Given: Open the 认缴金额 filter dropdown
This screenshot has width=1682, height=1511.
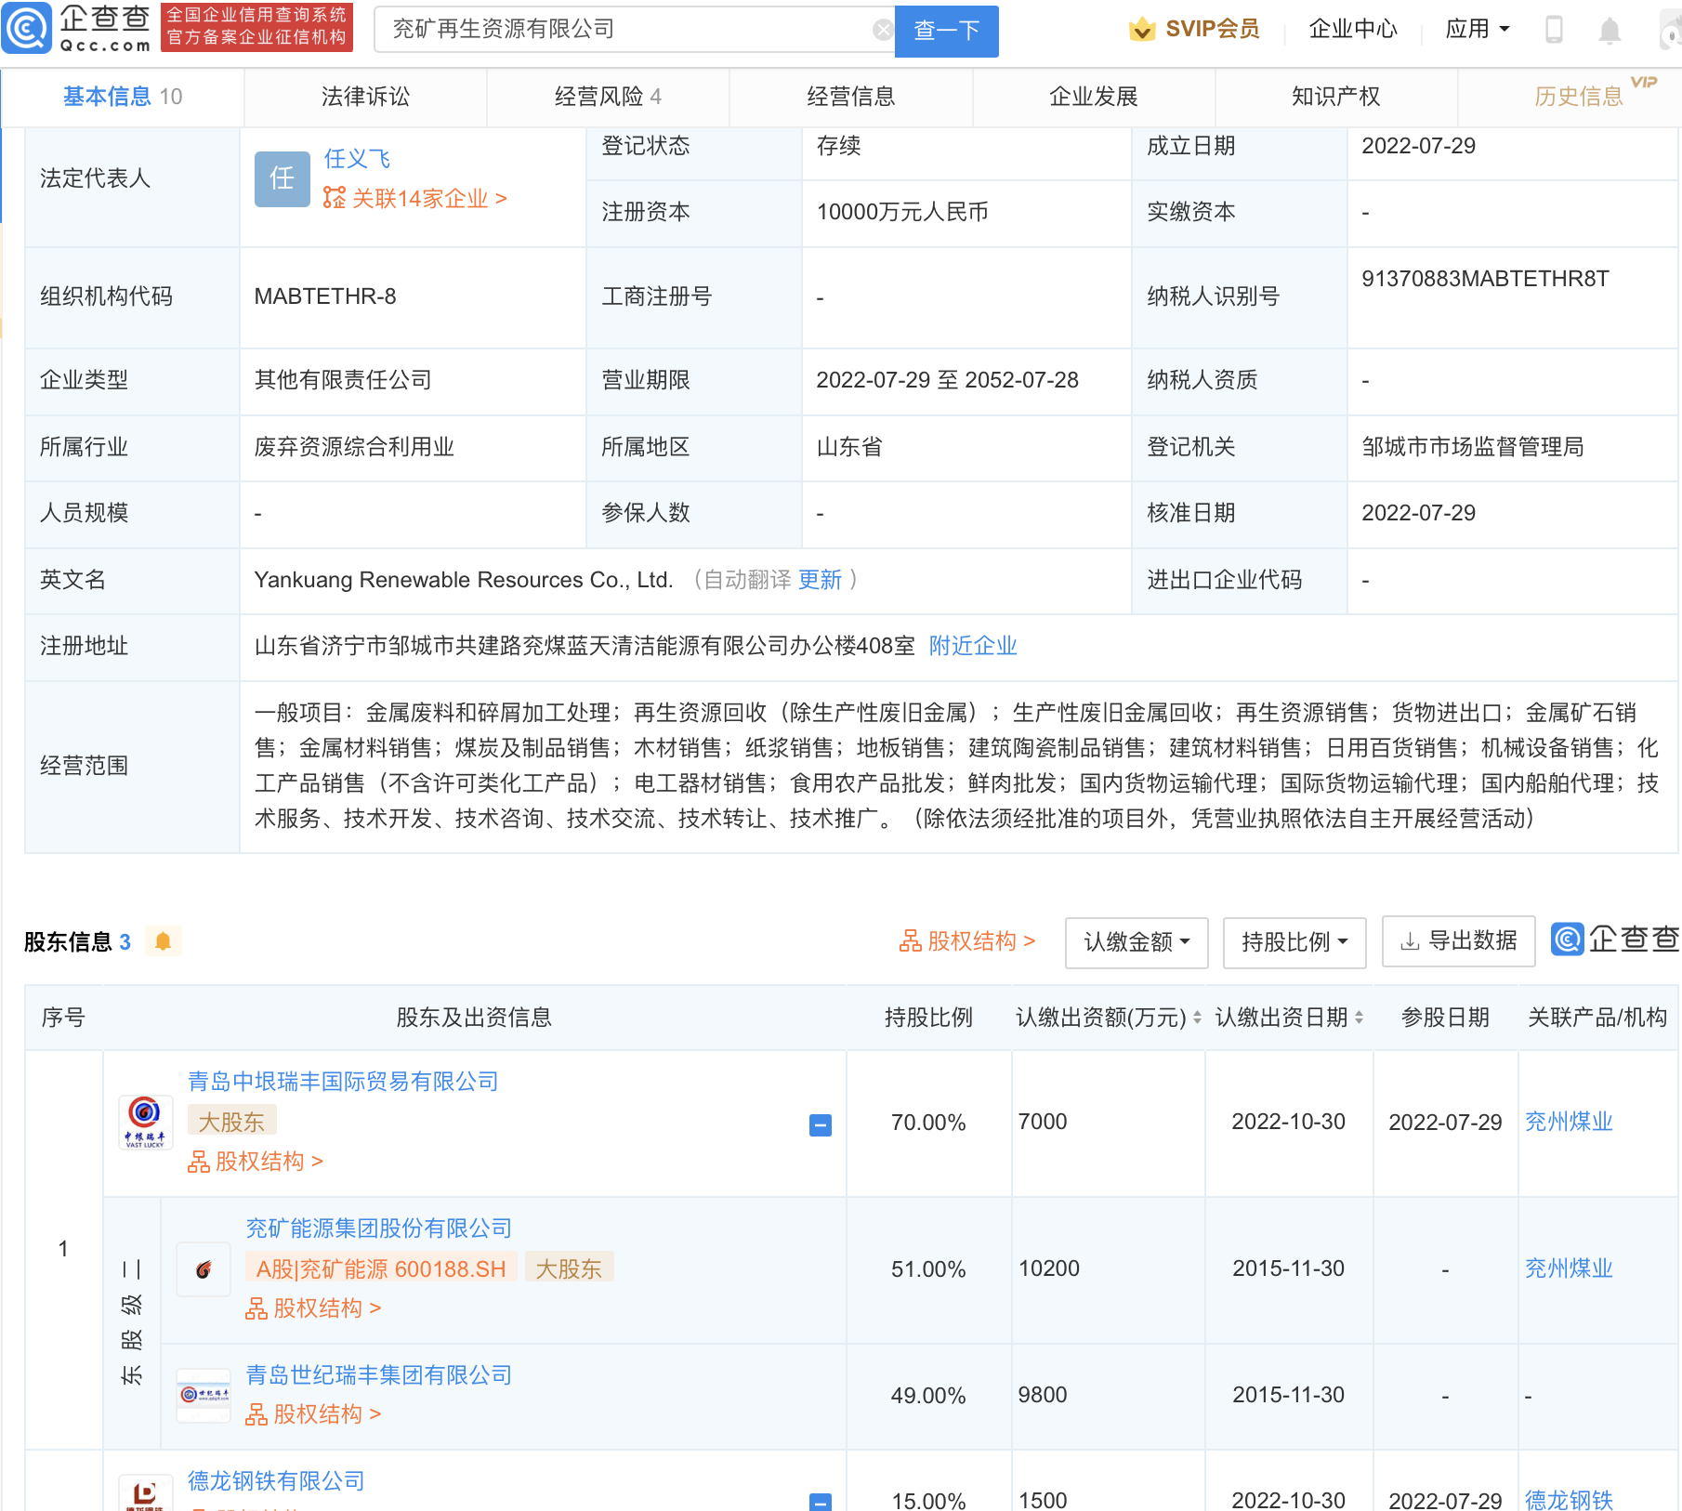Looking at the screenshot, I should 1137,942.
